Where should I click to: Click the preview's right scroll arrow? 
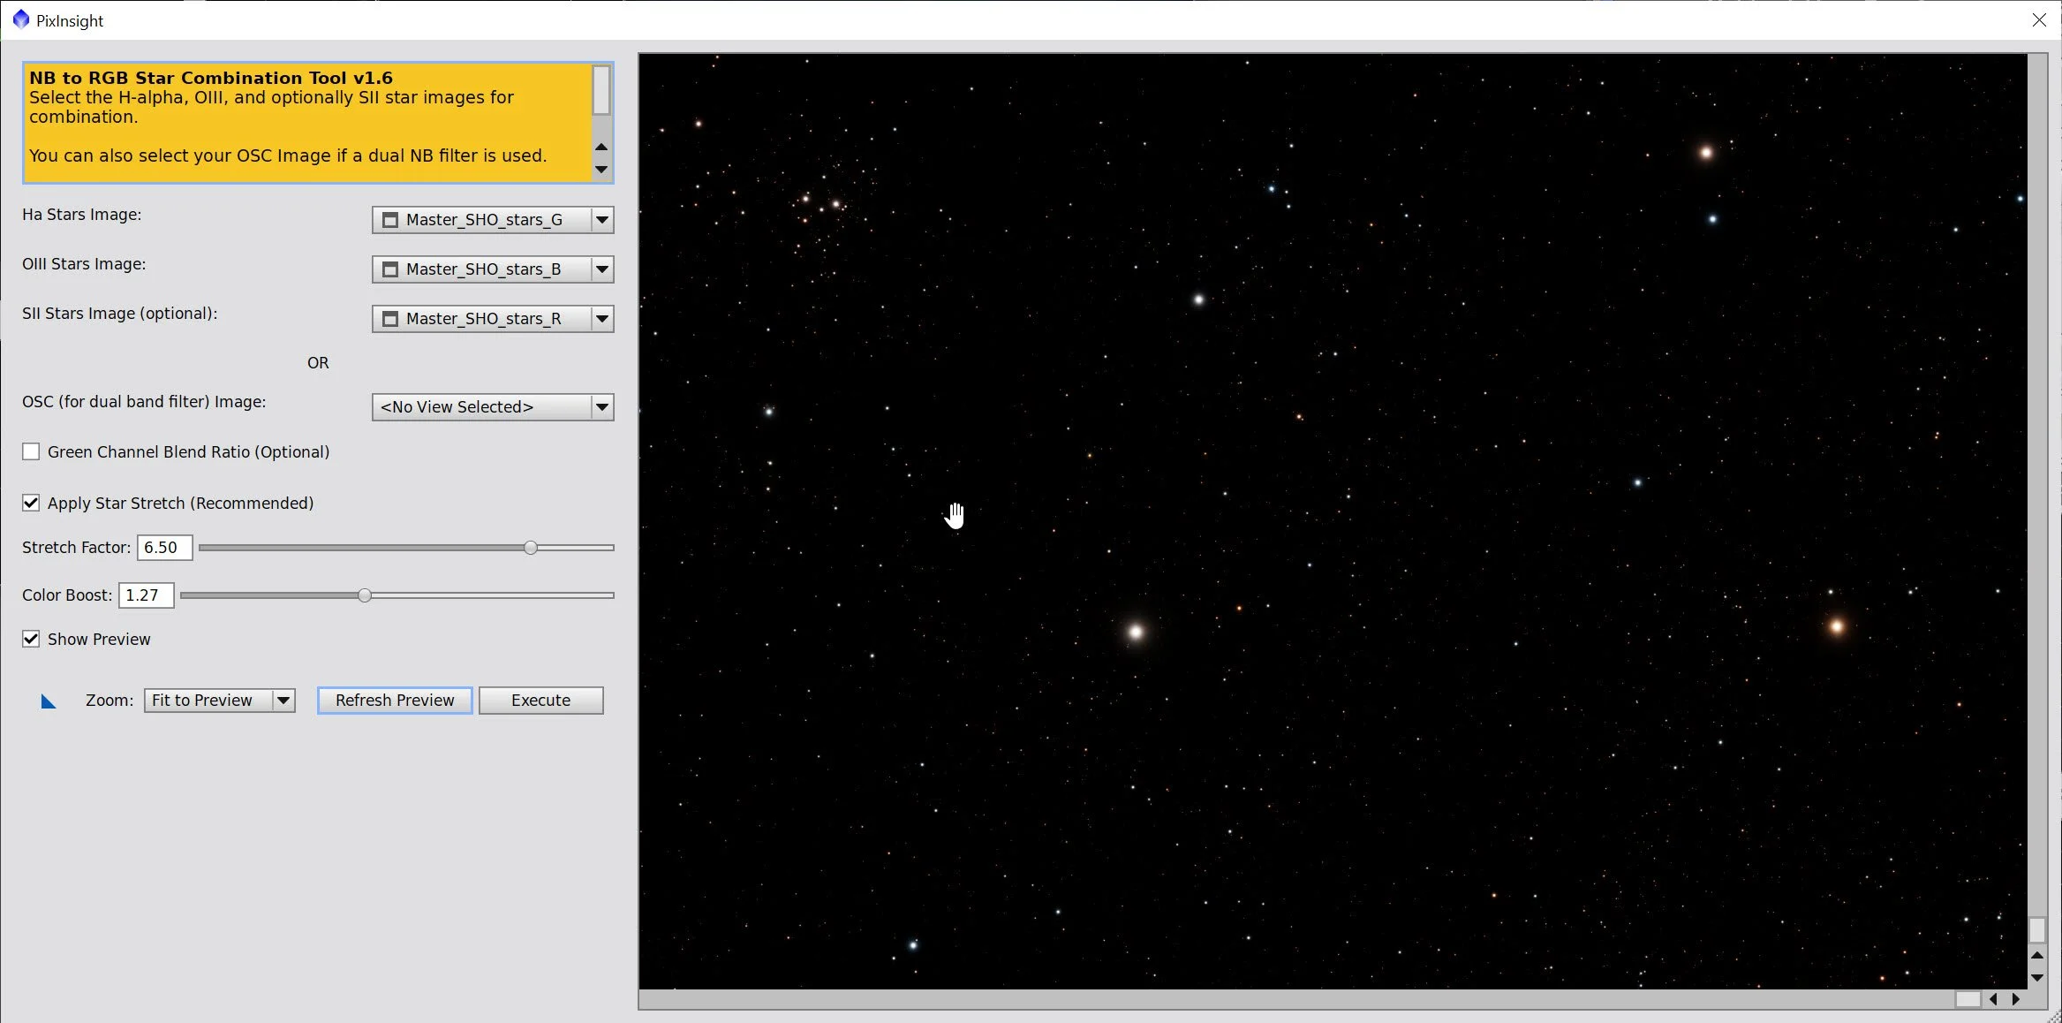click(2015, 999)
